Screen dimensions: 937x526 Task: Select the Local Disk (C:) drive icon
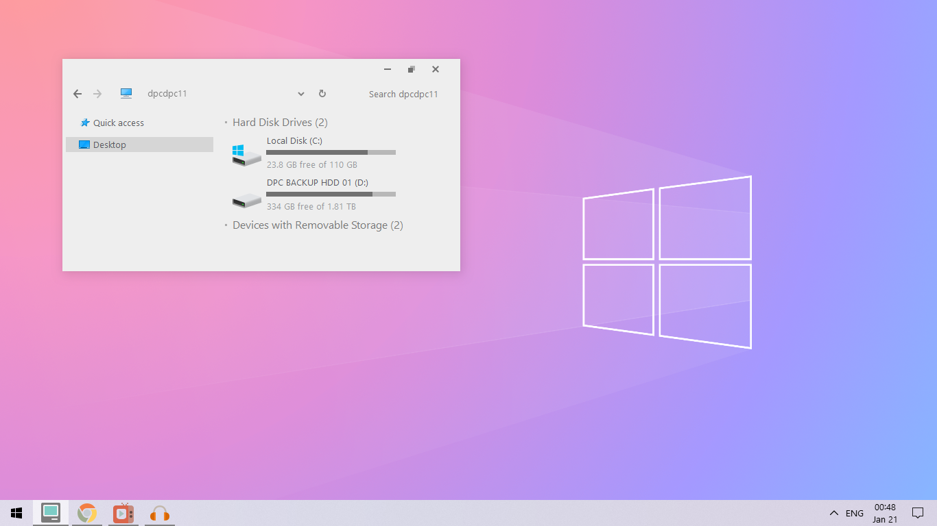coord(246,155)
